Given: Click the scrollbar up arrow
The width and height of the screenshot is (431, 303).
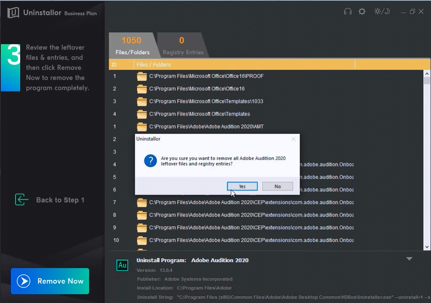Looking at the screenshot, I should (427, 73).
